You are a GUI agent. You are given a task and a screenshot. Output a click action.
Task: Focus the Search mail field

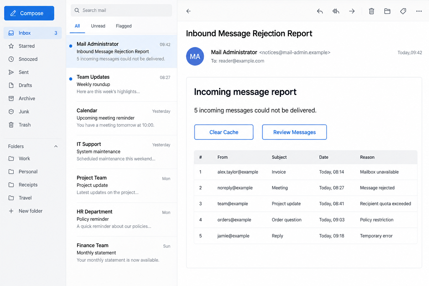121,10
